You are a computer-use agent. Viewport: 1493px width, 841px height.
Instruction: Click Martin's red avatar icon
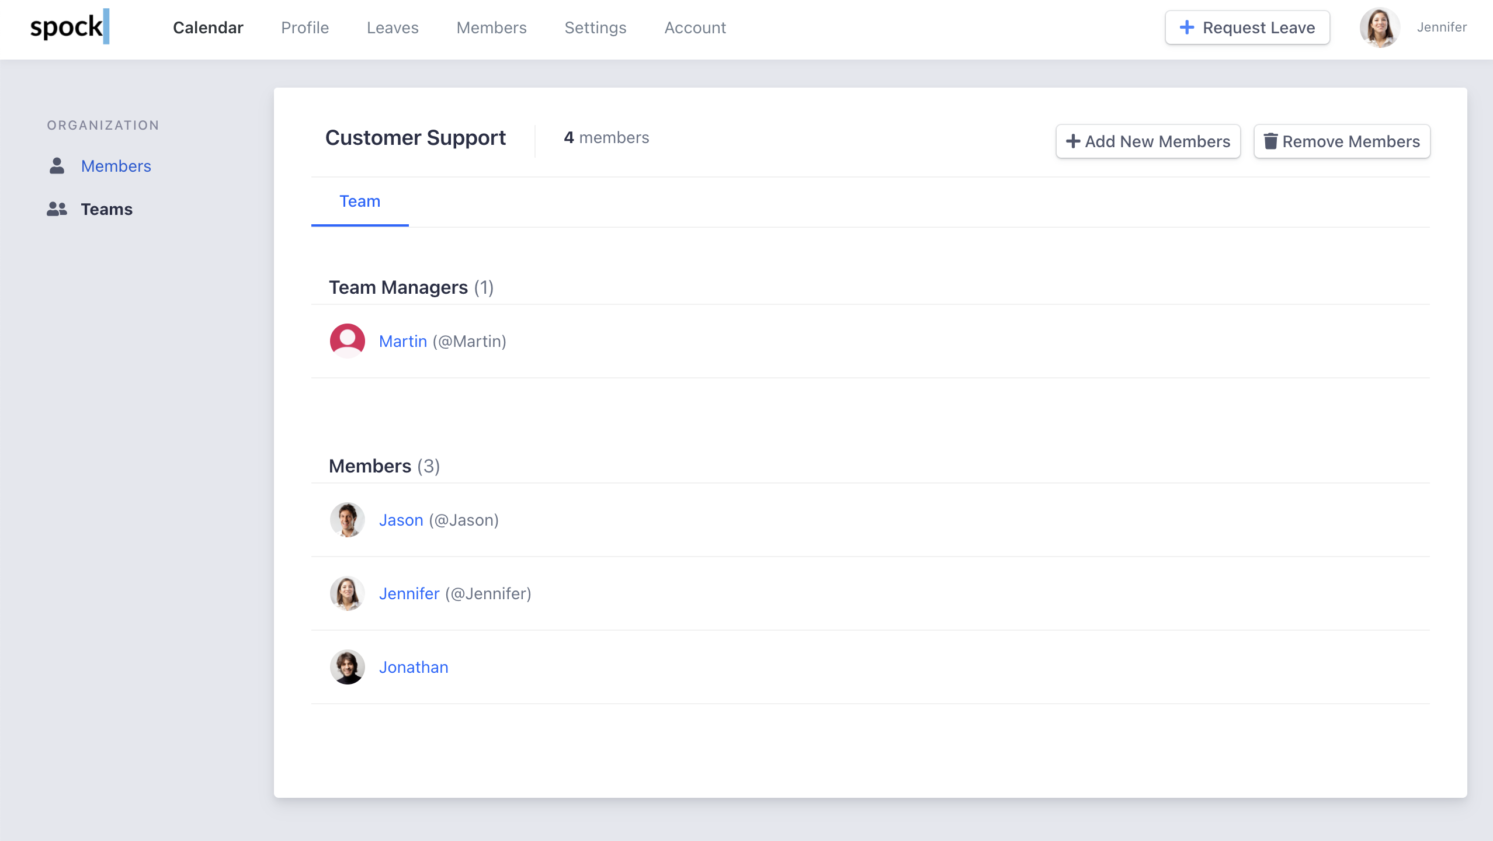(347, 341)
